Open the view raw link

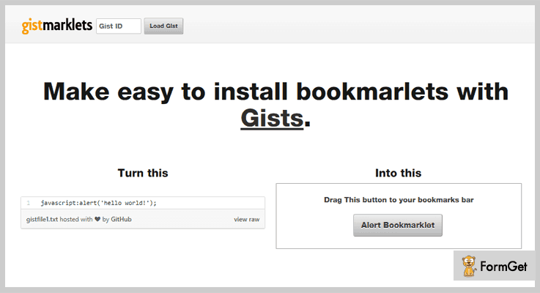247,219
